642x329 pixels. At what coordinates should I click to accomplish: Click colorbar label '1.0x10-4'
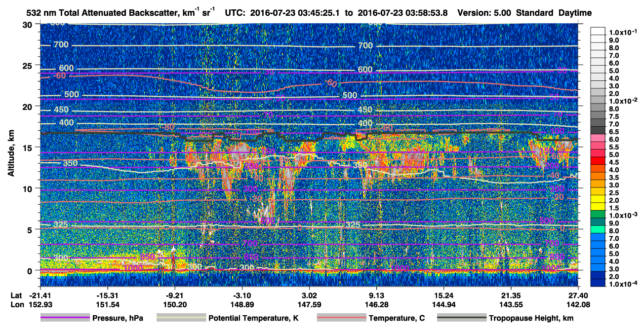tap(623, 285)
